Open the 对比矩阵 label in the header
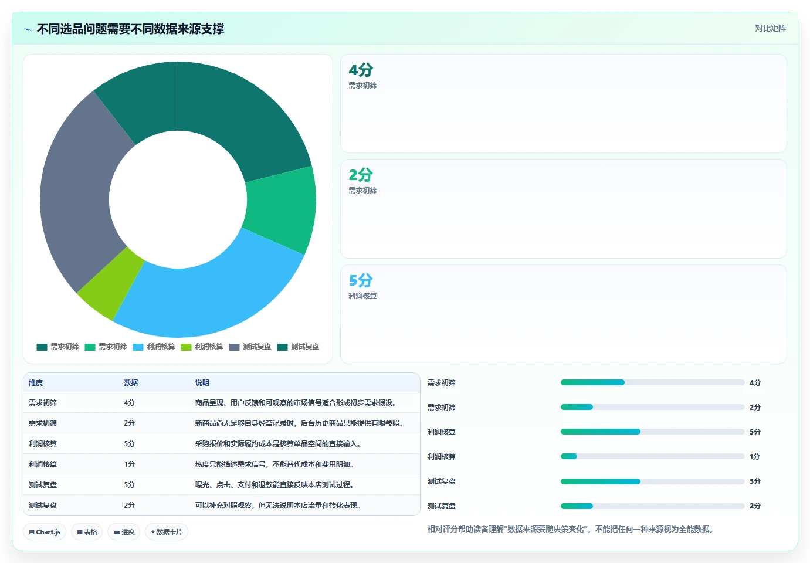 (770, 28)
